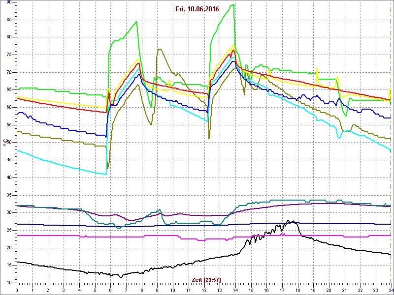Click the 45 label on the temperature axis
This screenshot has height=295, width=394.
[x=9, y=160]
